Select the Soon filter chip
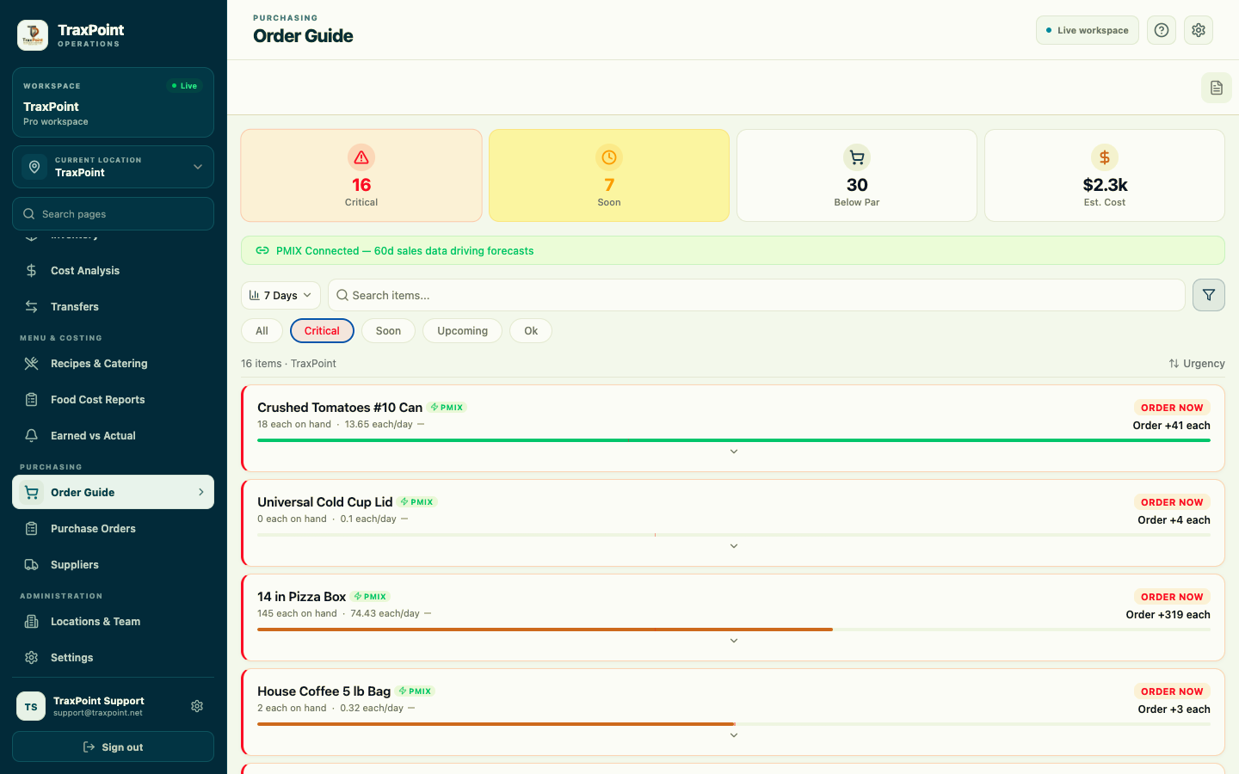Image resolution: width=1239 pixels, height=774 pixels. 388,331
